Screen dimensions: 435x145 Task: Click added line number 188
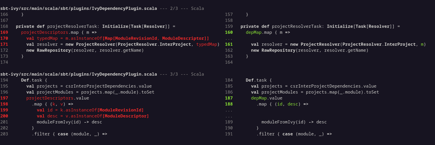click(x=229, y=104)
